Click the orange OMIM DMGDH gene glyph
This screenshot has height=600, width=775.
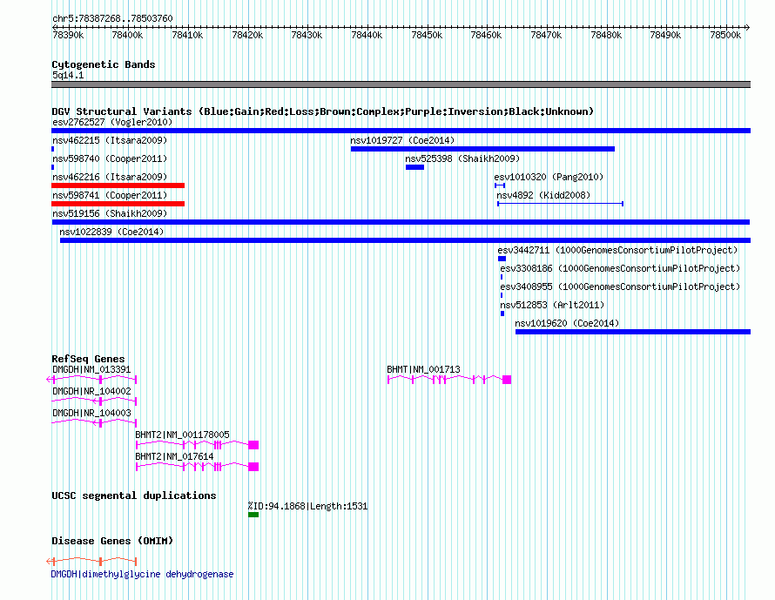pyautogui.click(x=91, y=562)
